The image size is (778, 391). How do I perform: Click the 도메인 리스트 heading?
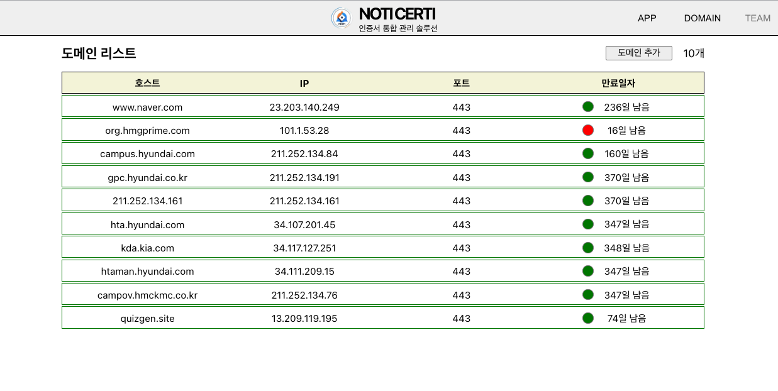pos(99,53)
